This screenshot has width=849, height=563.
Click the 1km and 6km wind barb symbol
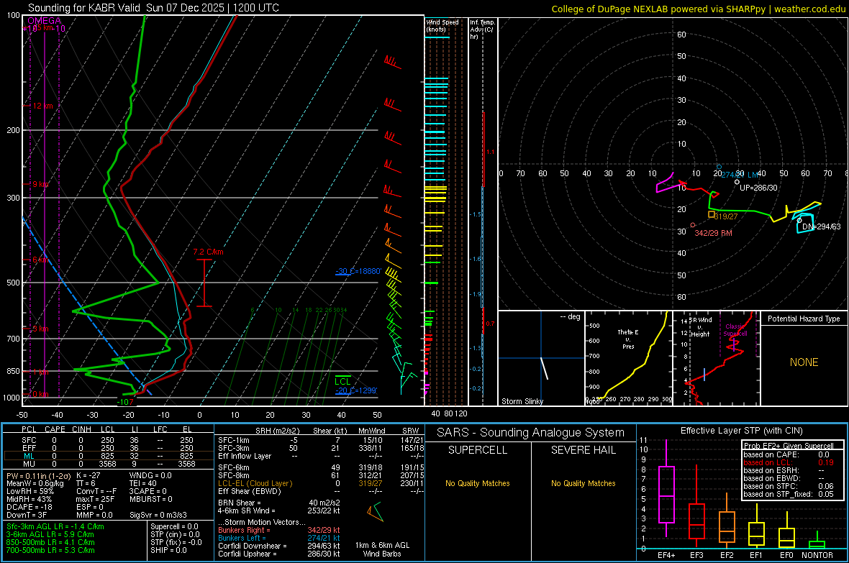pos(376,511)
